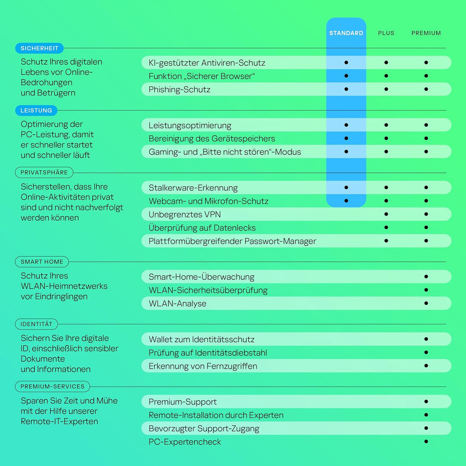Viewport: 466px width, 466px height.
Task: Select the STANDARD plan column header
Action: (x=346, y=33)
